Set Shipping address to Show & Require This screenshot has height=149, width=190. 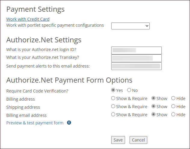[113, 106]
